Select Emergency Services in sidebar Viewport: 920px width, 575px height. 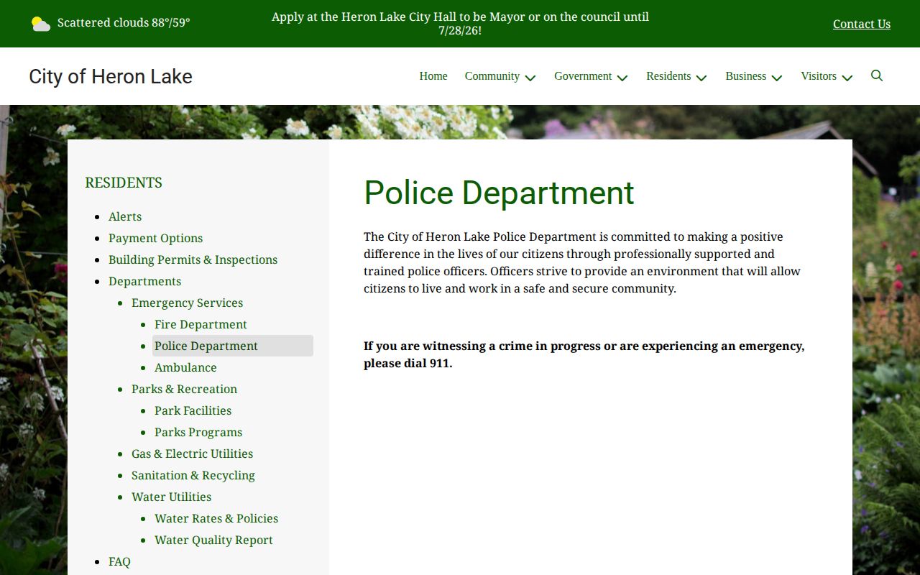pyautogui.click(x=187, y=303)
